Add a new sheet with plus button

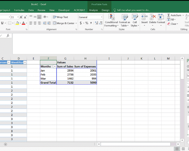point(5,144)
